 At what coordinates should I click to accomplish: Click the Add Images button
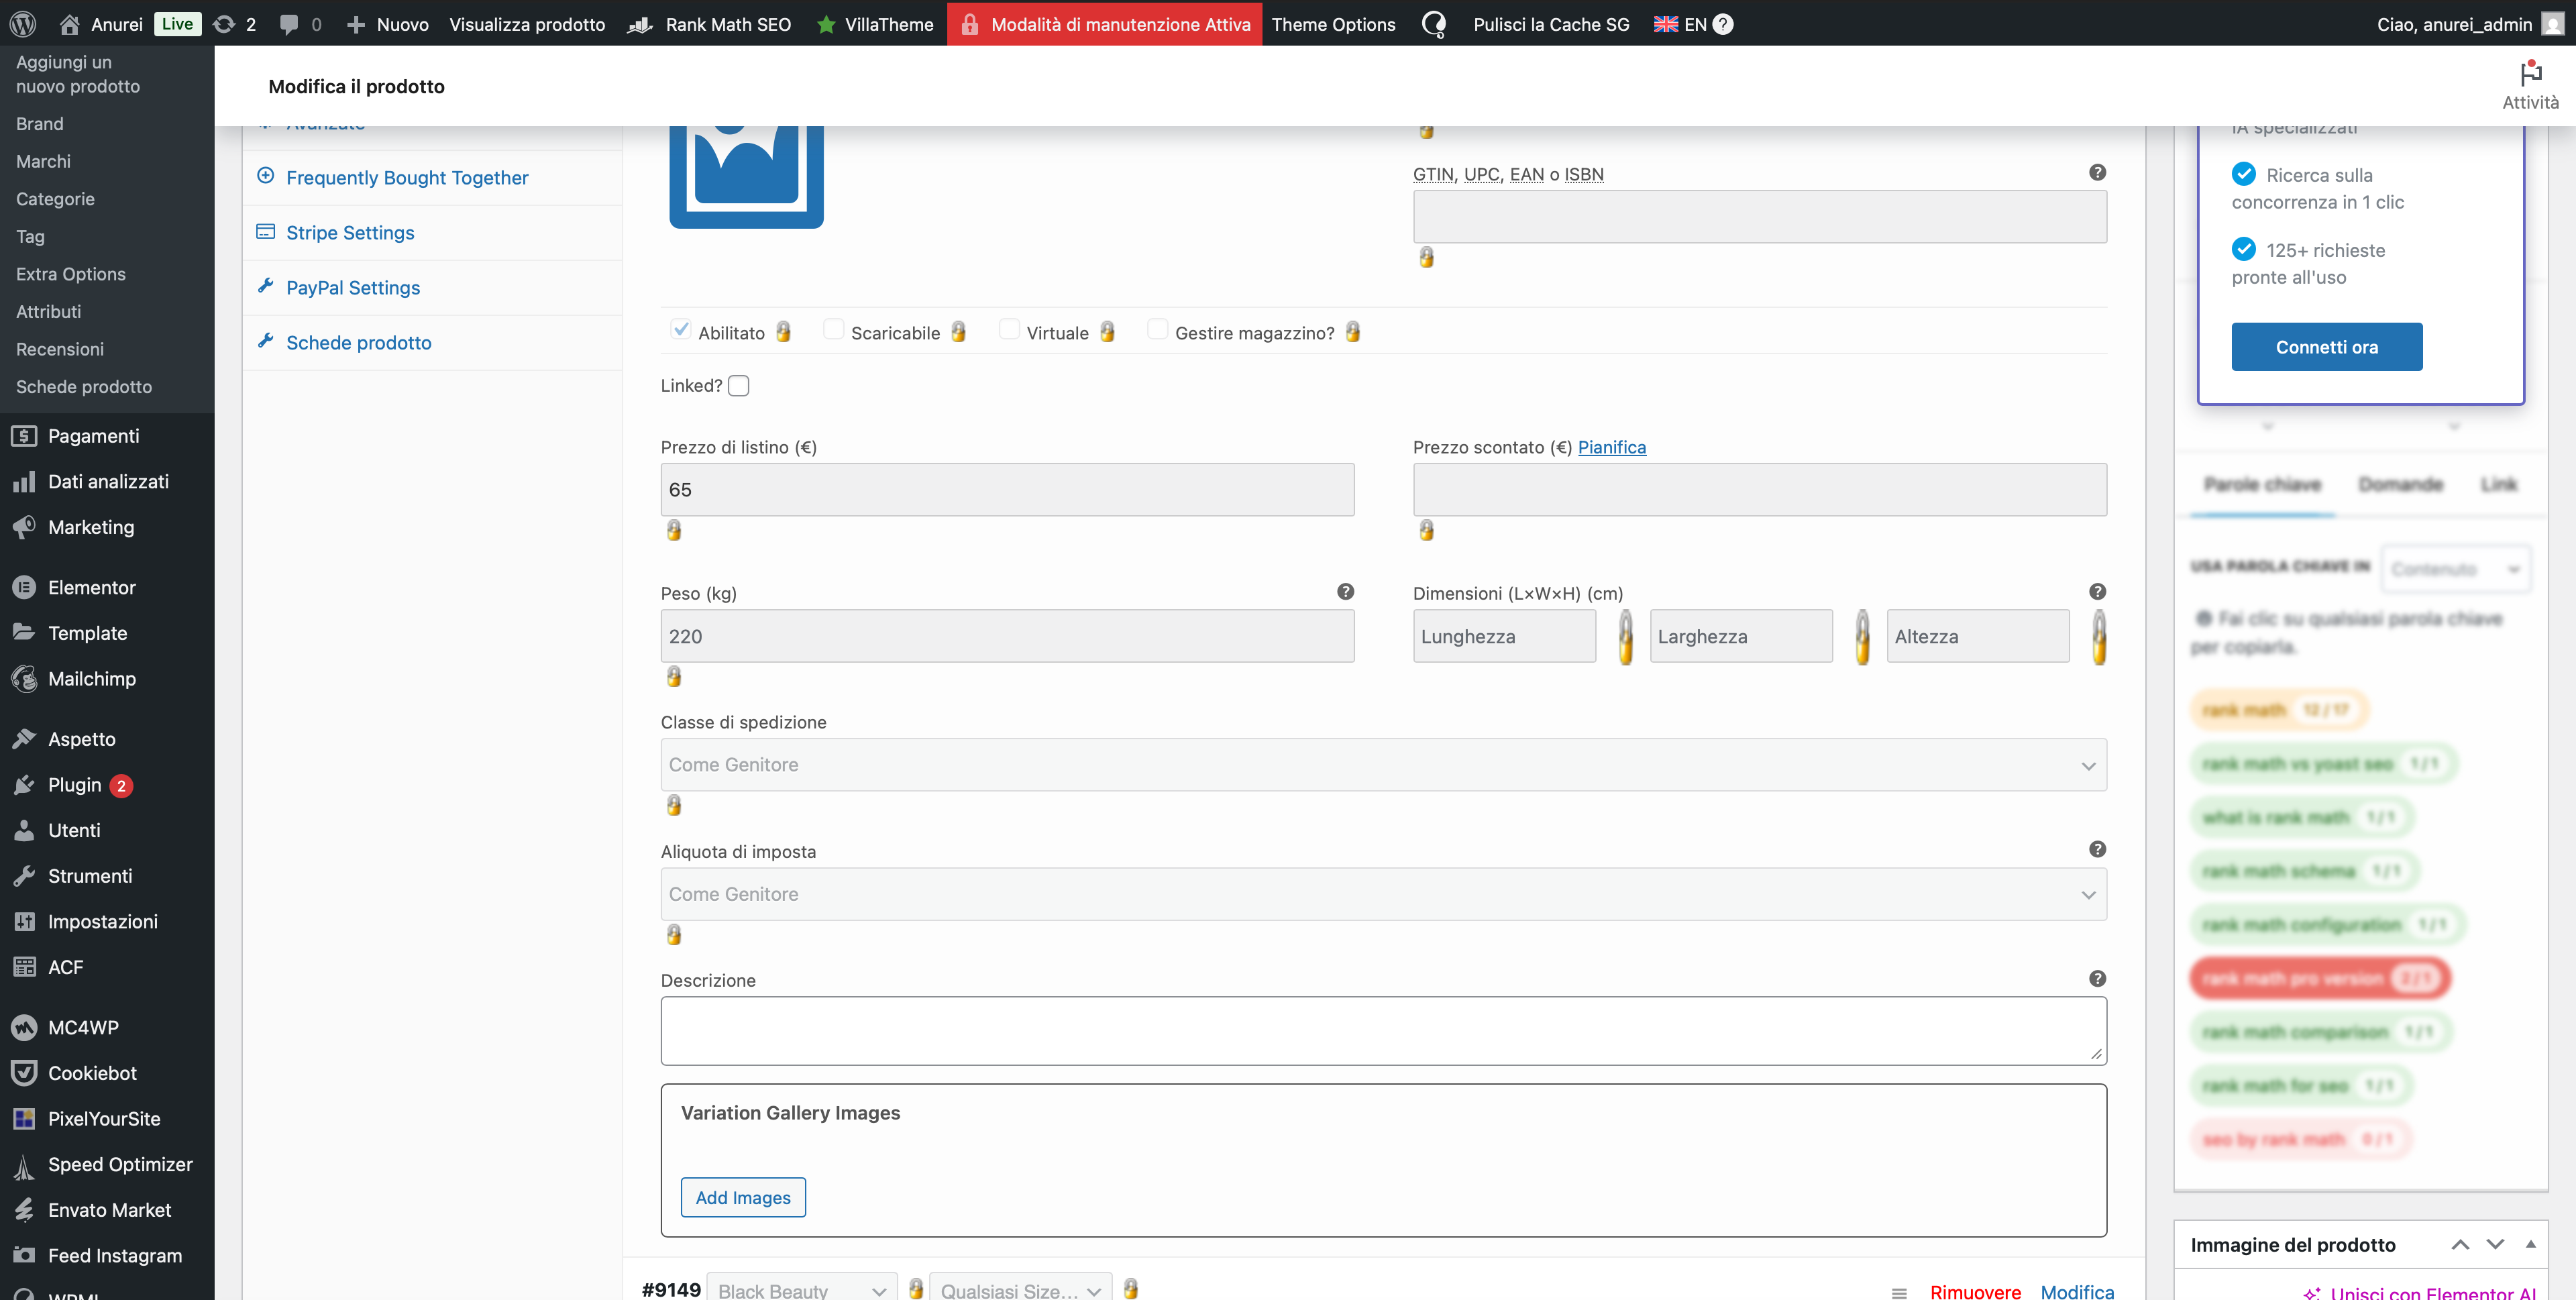[743, 1197]
